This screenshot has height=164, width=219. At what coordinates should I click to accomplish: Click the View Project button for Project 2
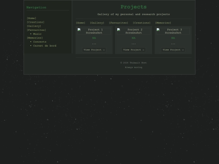(133, 50)
